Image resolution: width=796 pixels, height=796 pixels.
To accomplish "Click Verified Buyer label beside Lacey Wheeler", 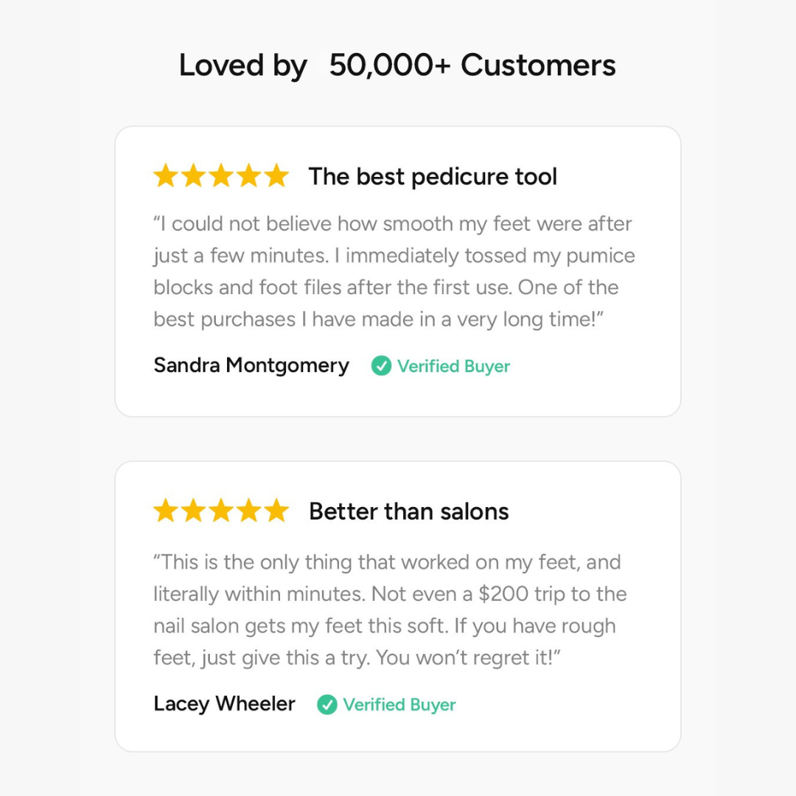I will click(399, 705).
